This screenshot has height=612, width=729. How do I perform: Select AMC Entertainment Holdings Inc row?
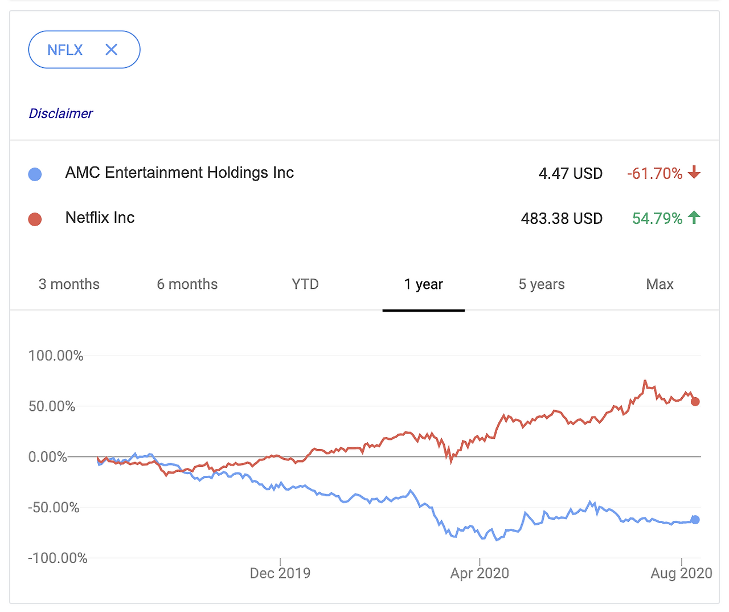(179, 173)
